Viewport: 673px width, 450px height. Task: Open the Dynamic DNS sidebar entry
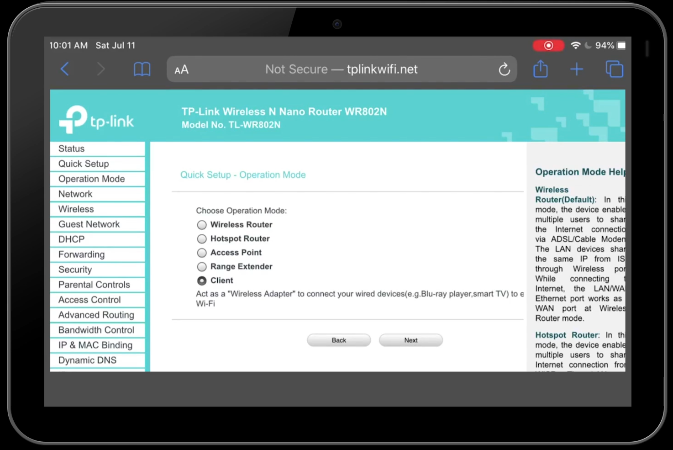click(87, 360)
